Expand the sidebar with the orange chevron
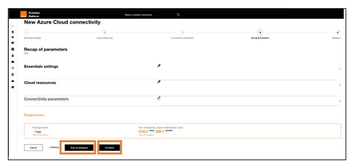 point(13,26)
